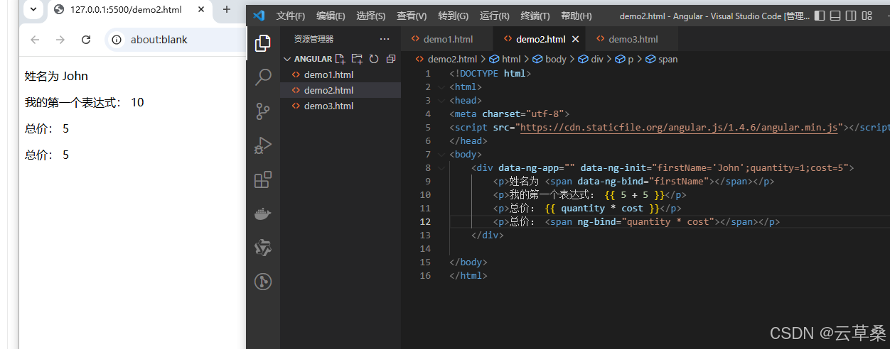The width and height of the screenshot is (890, 349).
Task: Toggle the bottom panel layout icon
Action: (x=836, y=16)
